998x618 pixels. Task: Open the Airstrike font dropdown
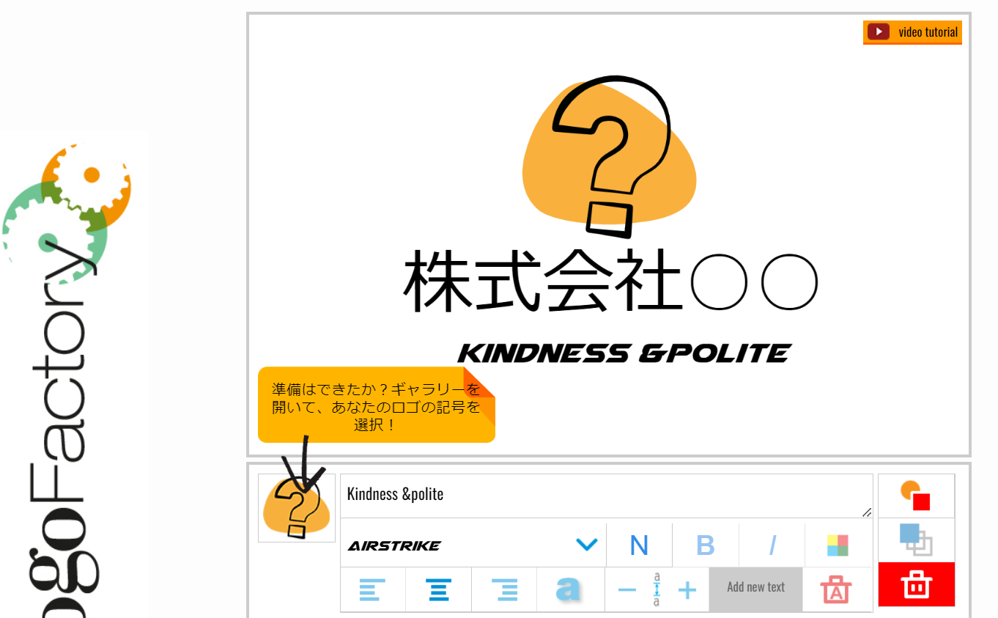(473, 545)
